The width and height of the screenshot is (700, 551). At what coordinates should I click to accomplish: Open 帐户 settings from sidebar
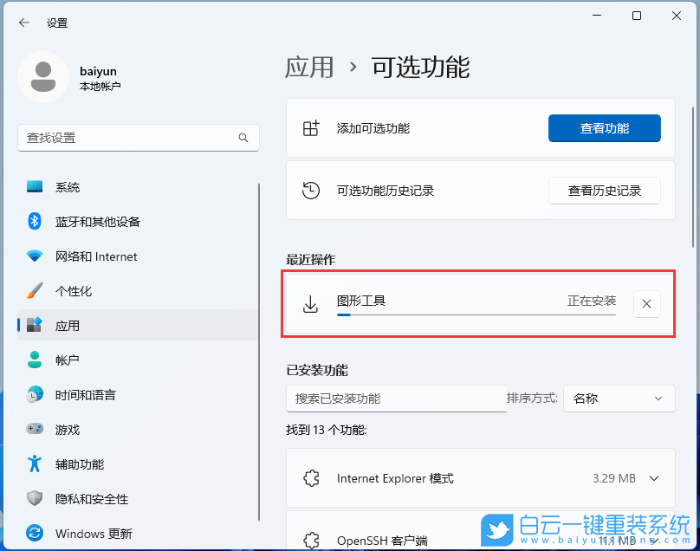click(35, 360)
